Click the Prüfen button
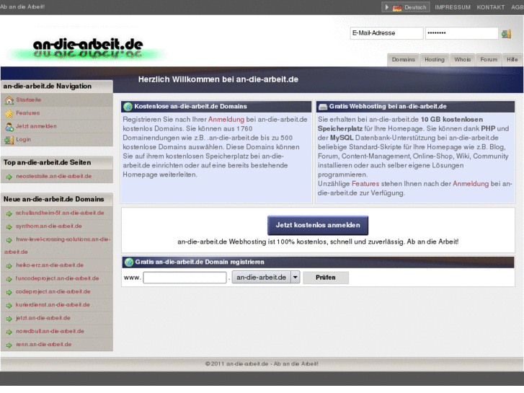Viewport: 524px width, 393px height. point(326,278)
